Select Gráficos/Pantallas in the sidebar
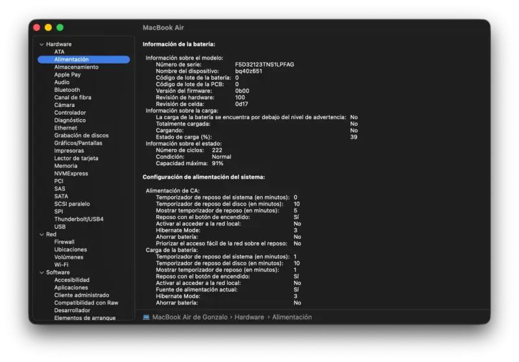 coord(78,143)
